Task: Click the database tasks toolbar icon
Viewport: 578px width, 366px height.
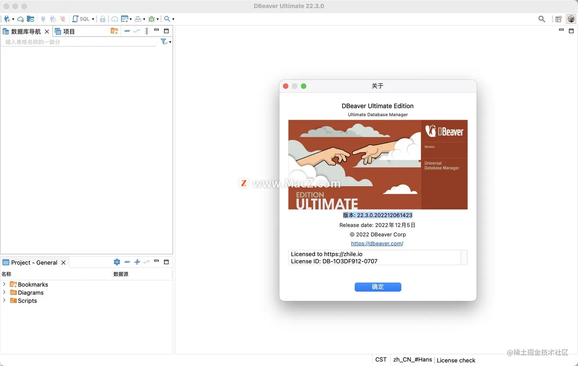Action: [138, 19]
